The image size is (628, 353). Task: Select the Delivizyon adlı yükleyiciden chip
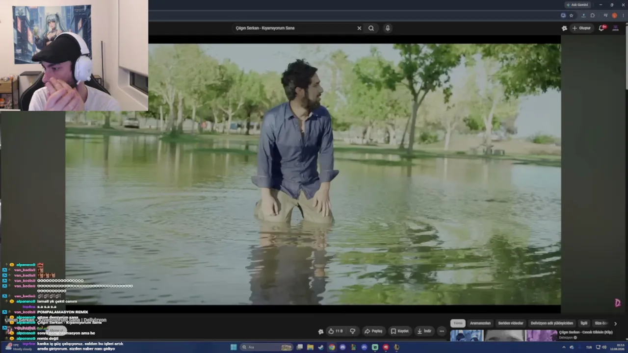(x=552, y=323)
